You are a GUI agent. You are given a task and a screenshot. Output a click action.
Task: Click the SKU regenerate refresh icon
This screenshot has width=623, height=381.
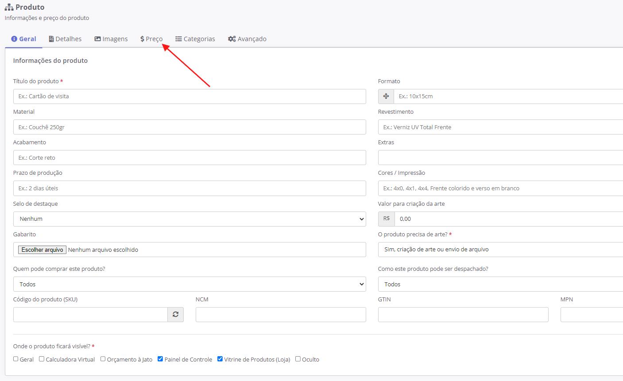[175, 315]
